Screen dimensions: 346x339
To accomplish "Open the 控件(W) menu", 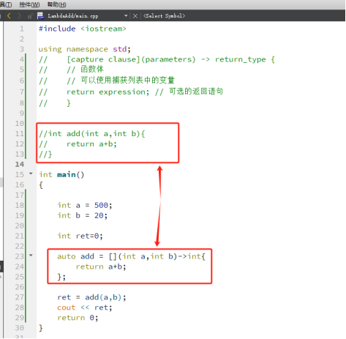I will click(29, 4).
